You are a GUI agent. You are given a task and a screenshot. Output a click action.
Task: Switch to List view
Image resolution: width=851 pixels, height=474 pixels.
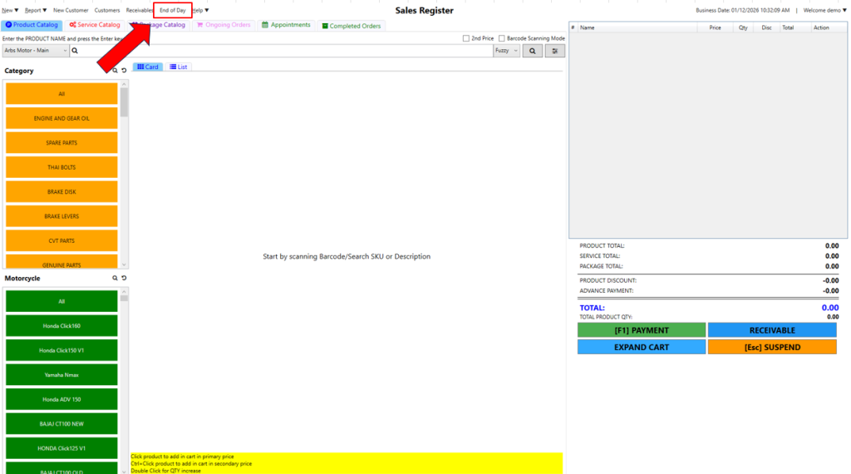[179, 67]
